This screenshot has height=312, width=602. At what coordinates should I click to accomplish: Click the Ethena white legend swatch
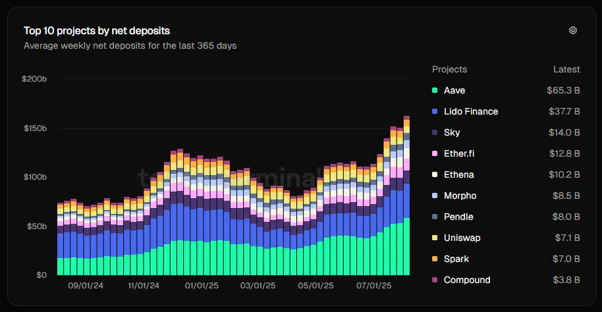435,174
